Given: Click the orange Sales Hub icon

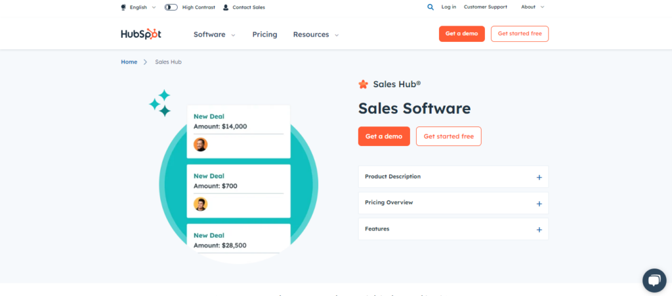Looking at the screenshot, I should (x=364, y=84).
